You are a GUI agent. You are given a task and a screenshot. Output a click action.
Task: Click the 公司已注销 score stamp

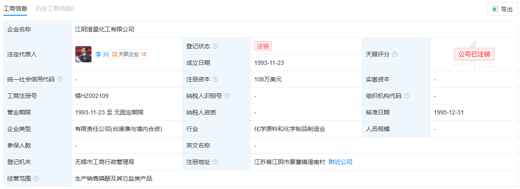[474, 54]
